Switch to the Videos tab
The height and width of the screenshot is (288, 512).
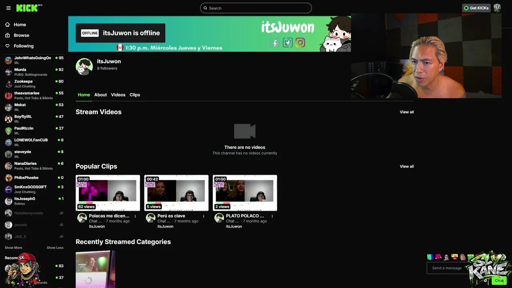[x=118, y=95]
